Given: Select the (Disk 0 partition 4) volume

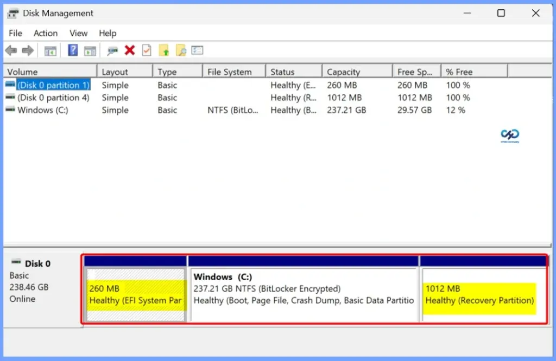Looking at the screenshot, I should [53, 98].
